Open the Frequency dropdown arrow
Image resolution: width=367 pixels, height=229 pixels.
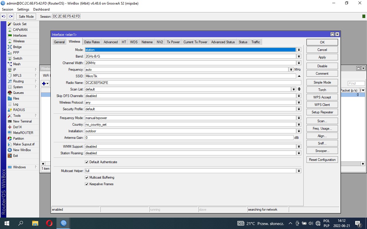291,70
